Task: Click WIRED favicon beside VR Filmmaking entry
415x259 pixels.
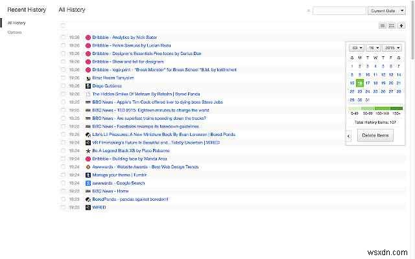Action: [88, 142]
